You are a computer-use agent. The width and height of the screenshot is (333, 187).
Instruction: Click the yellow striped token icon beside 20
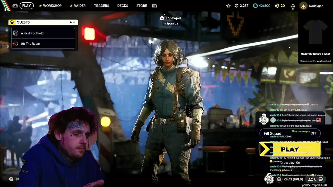277,6
